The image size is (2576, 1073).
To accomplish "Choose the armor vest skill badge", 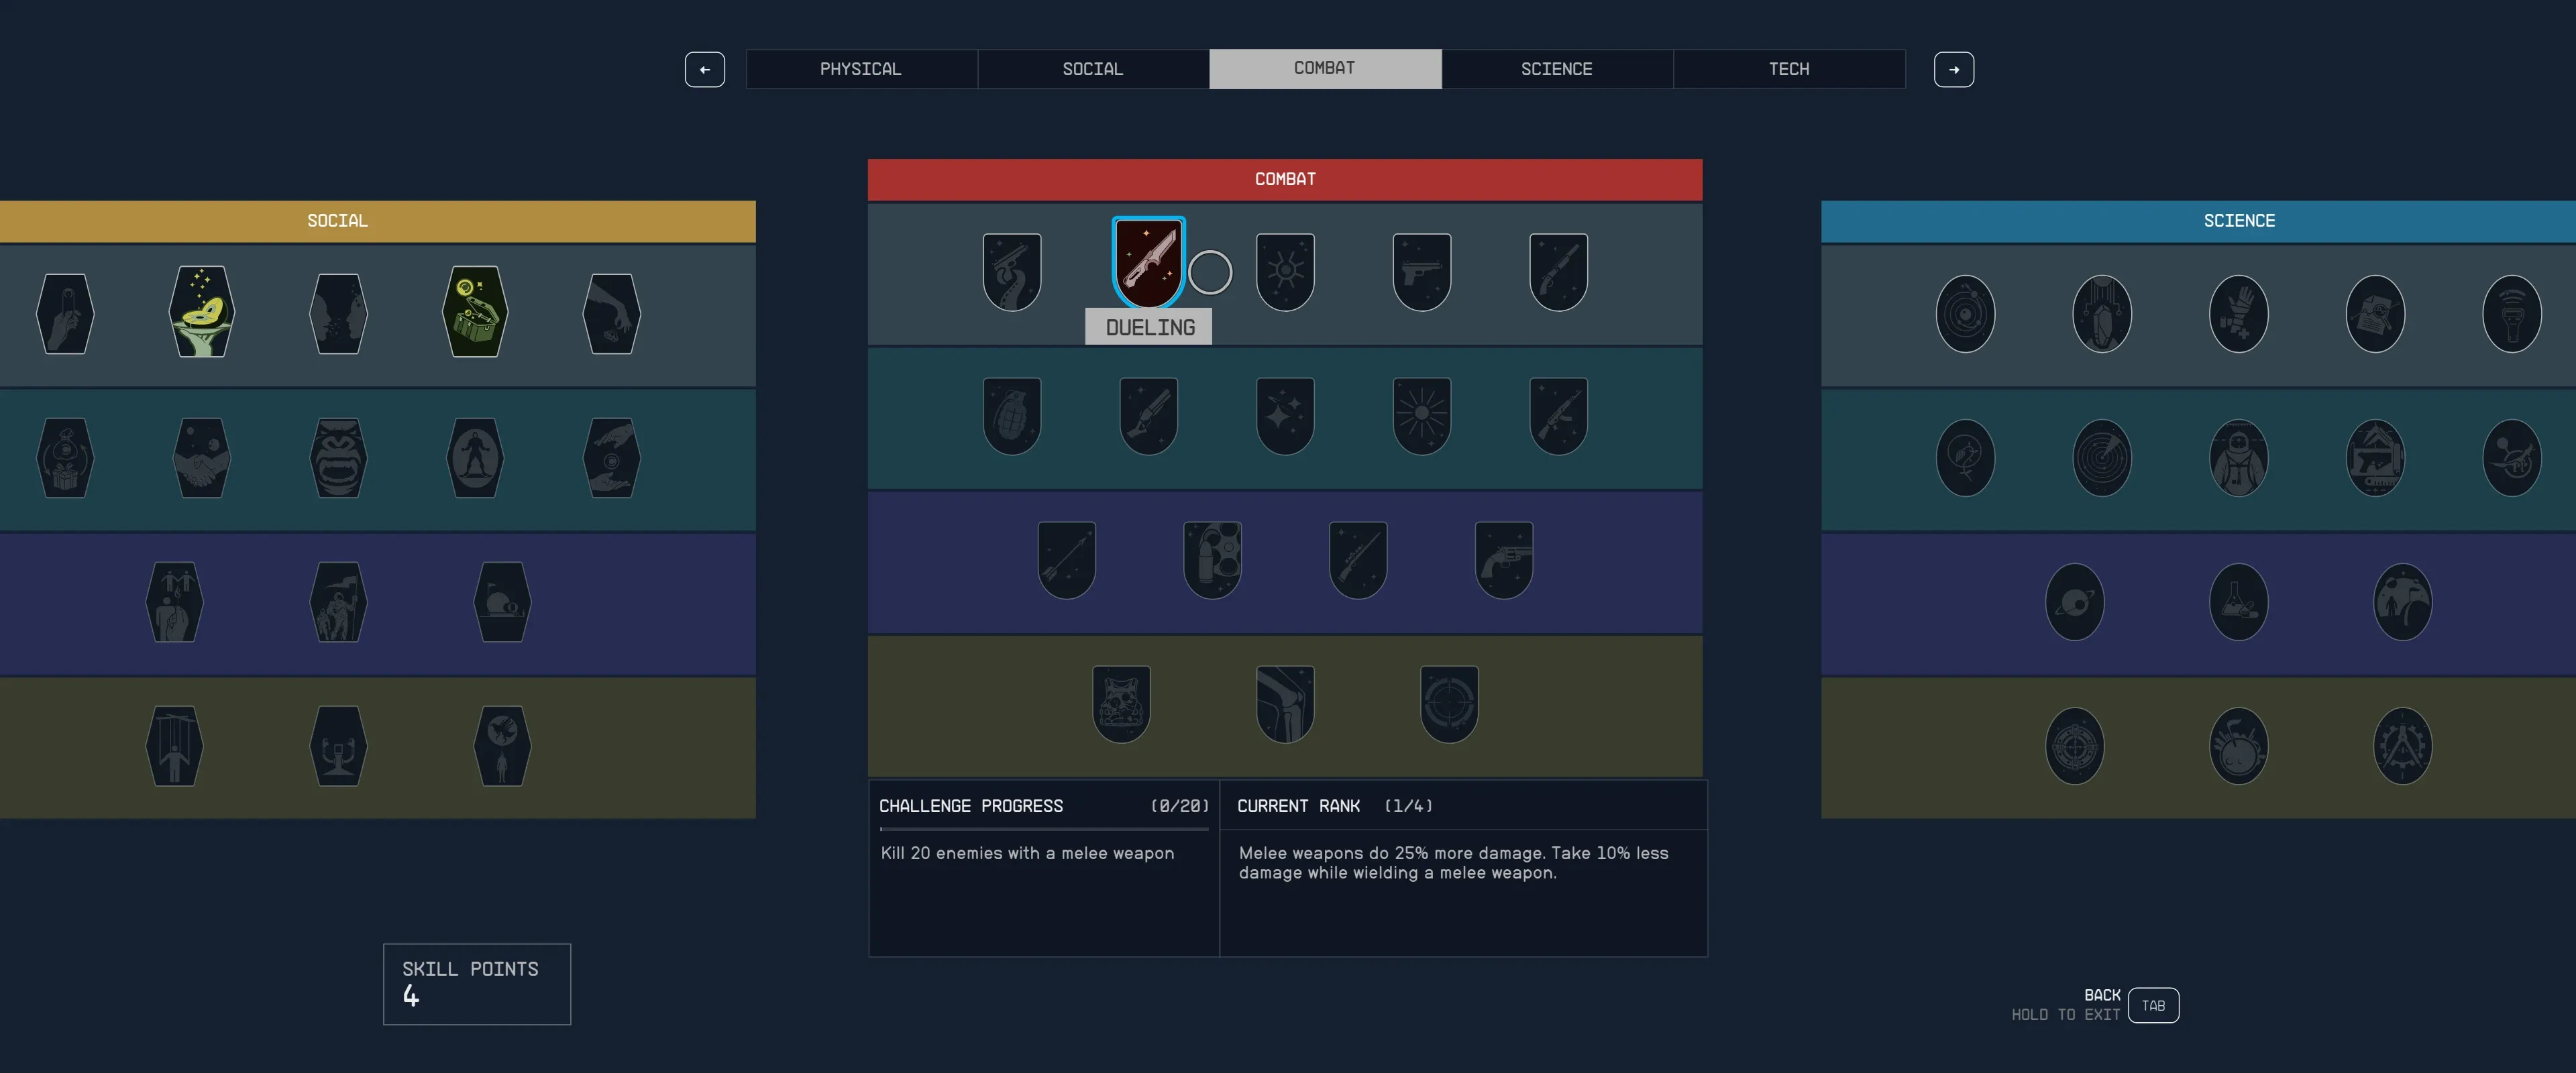I will pos(1121,703).
